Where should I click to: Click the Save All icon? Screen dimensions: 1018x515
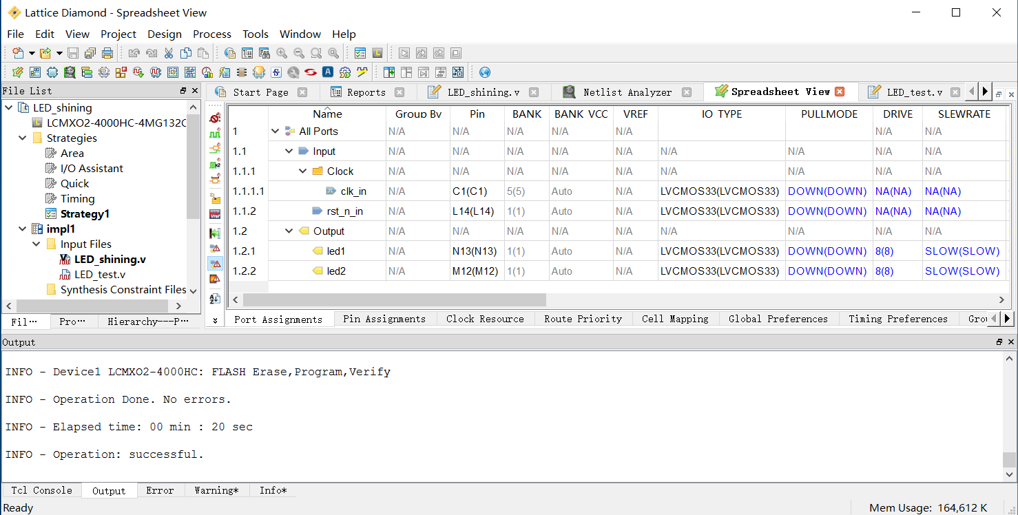90,53
